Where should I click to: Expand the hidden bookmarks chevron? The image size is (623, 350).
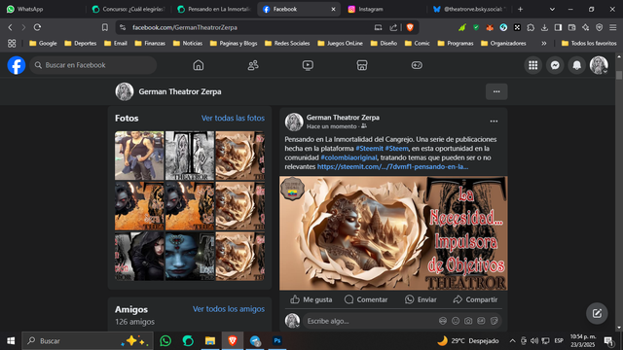pyautogui.click(x=544, y=43)
